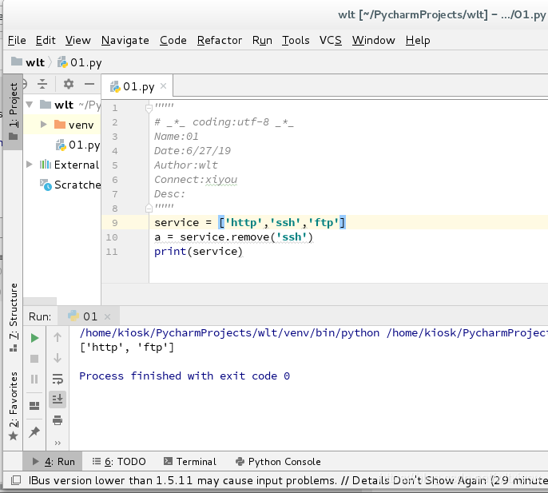Image resolution: width=548 pixels, height=493 pixels.
Task: Toggle tool window buttons status icon
Action: coord(16,481)
